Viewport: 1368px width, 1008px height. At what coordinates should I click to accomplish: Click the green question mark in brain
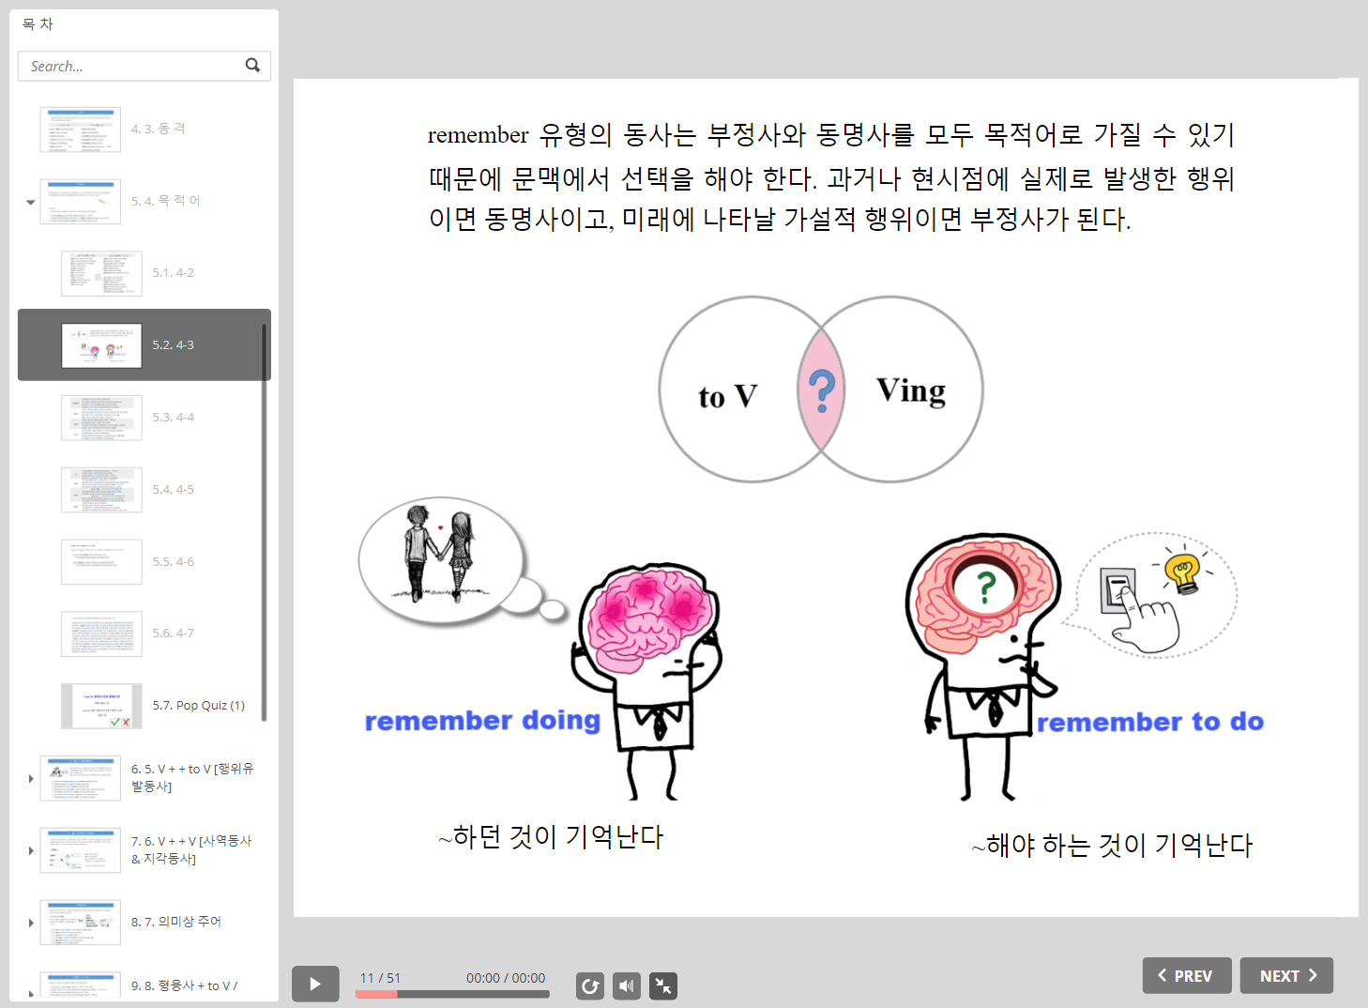tap(985, 588)
